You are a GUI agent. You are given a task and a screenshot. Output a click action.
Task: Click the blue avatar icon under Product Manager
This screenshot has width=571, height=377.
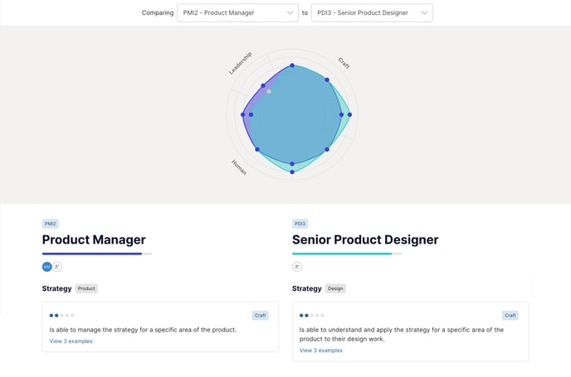pos(47,267)
